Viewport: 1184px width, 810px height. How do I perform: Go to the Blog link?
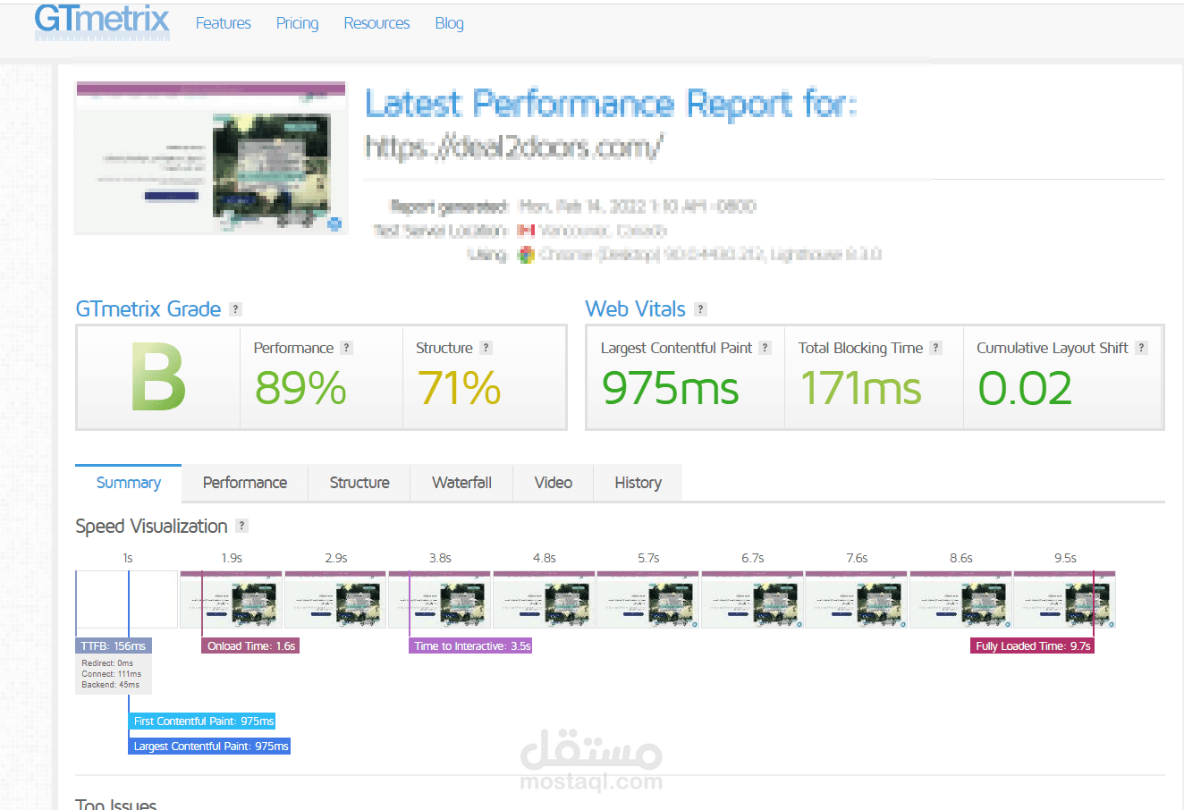click(x=449, y=23)
